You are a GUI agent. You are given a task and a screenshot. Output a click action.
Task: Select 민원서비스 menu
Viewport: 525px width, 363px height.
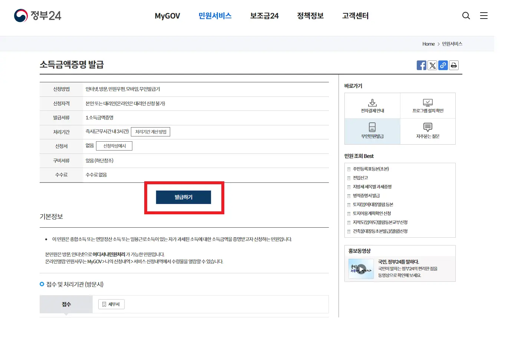(x=215, y=16)
